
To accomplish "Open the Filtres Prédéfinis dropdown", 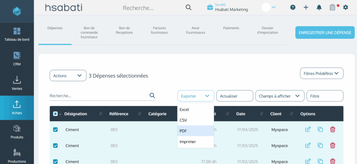I will click(321, 73).
